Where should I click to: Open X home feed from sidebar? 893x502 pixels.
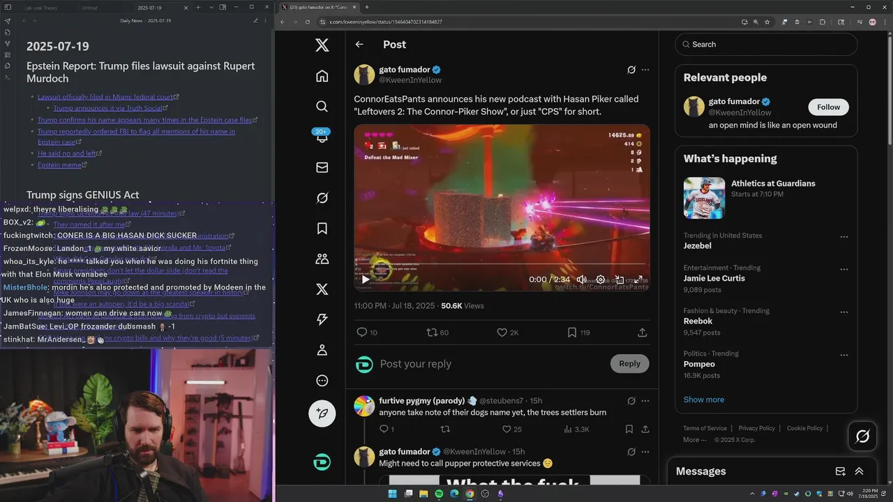click(322, 76)
